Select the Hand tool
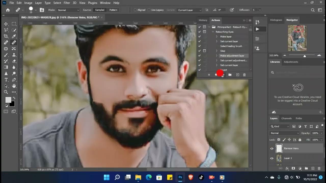This screenshot has width=326, height=183. pos(14,86)
